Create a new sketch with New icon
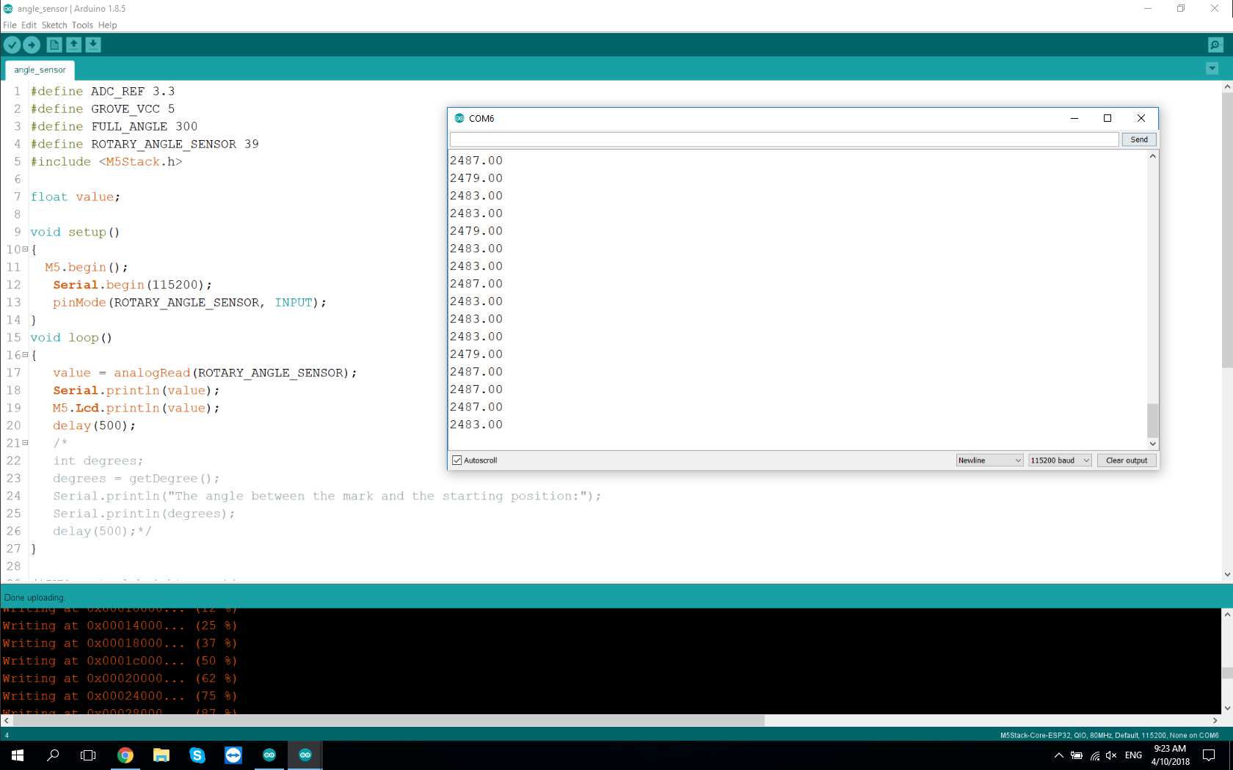 pos(54,45)
